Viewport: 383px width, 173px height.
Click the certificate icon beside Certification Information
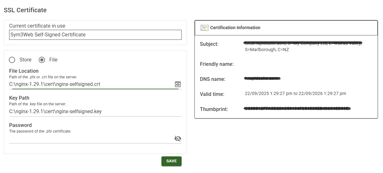205,28
